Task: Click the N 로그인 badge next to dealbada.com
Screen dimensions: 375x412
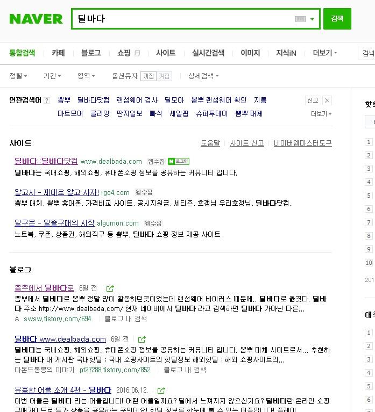Action: tap(179, 161)
